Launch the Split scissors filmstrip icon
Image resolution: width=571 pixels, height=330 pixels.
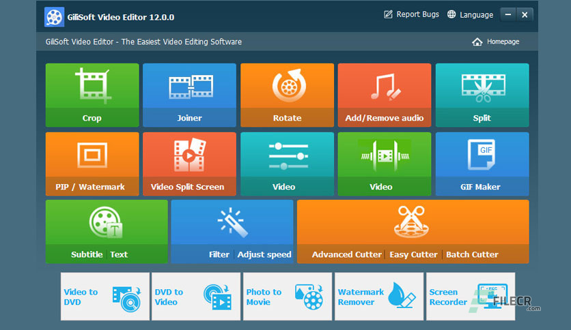(484, 87)
